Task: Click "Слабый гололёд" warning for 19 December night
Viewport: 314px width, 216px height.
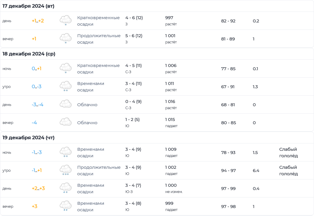Action: (x=288, y=153)
